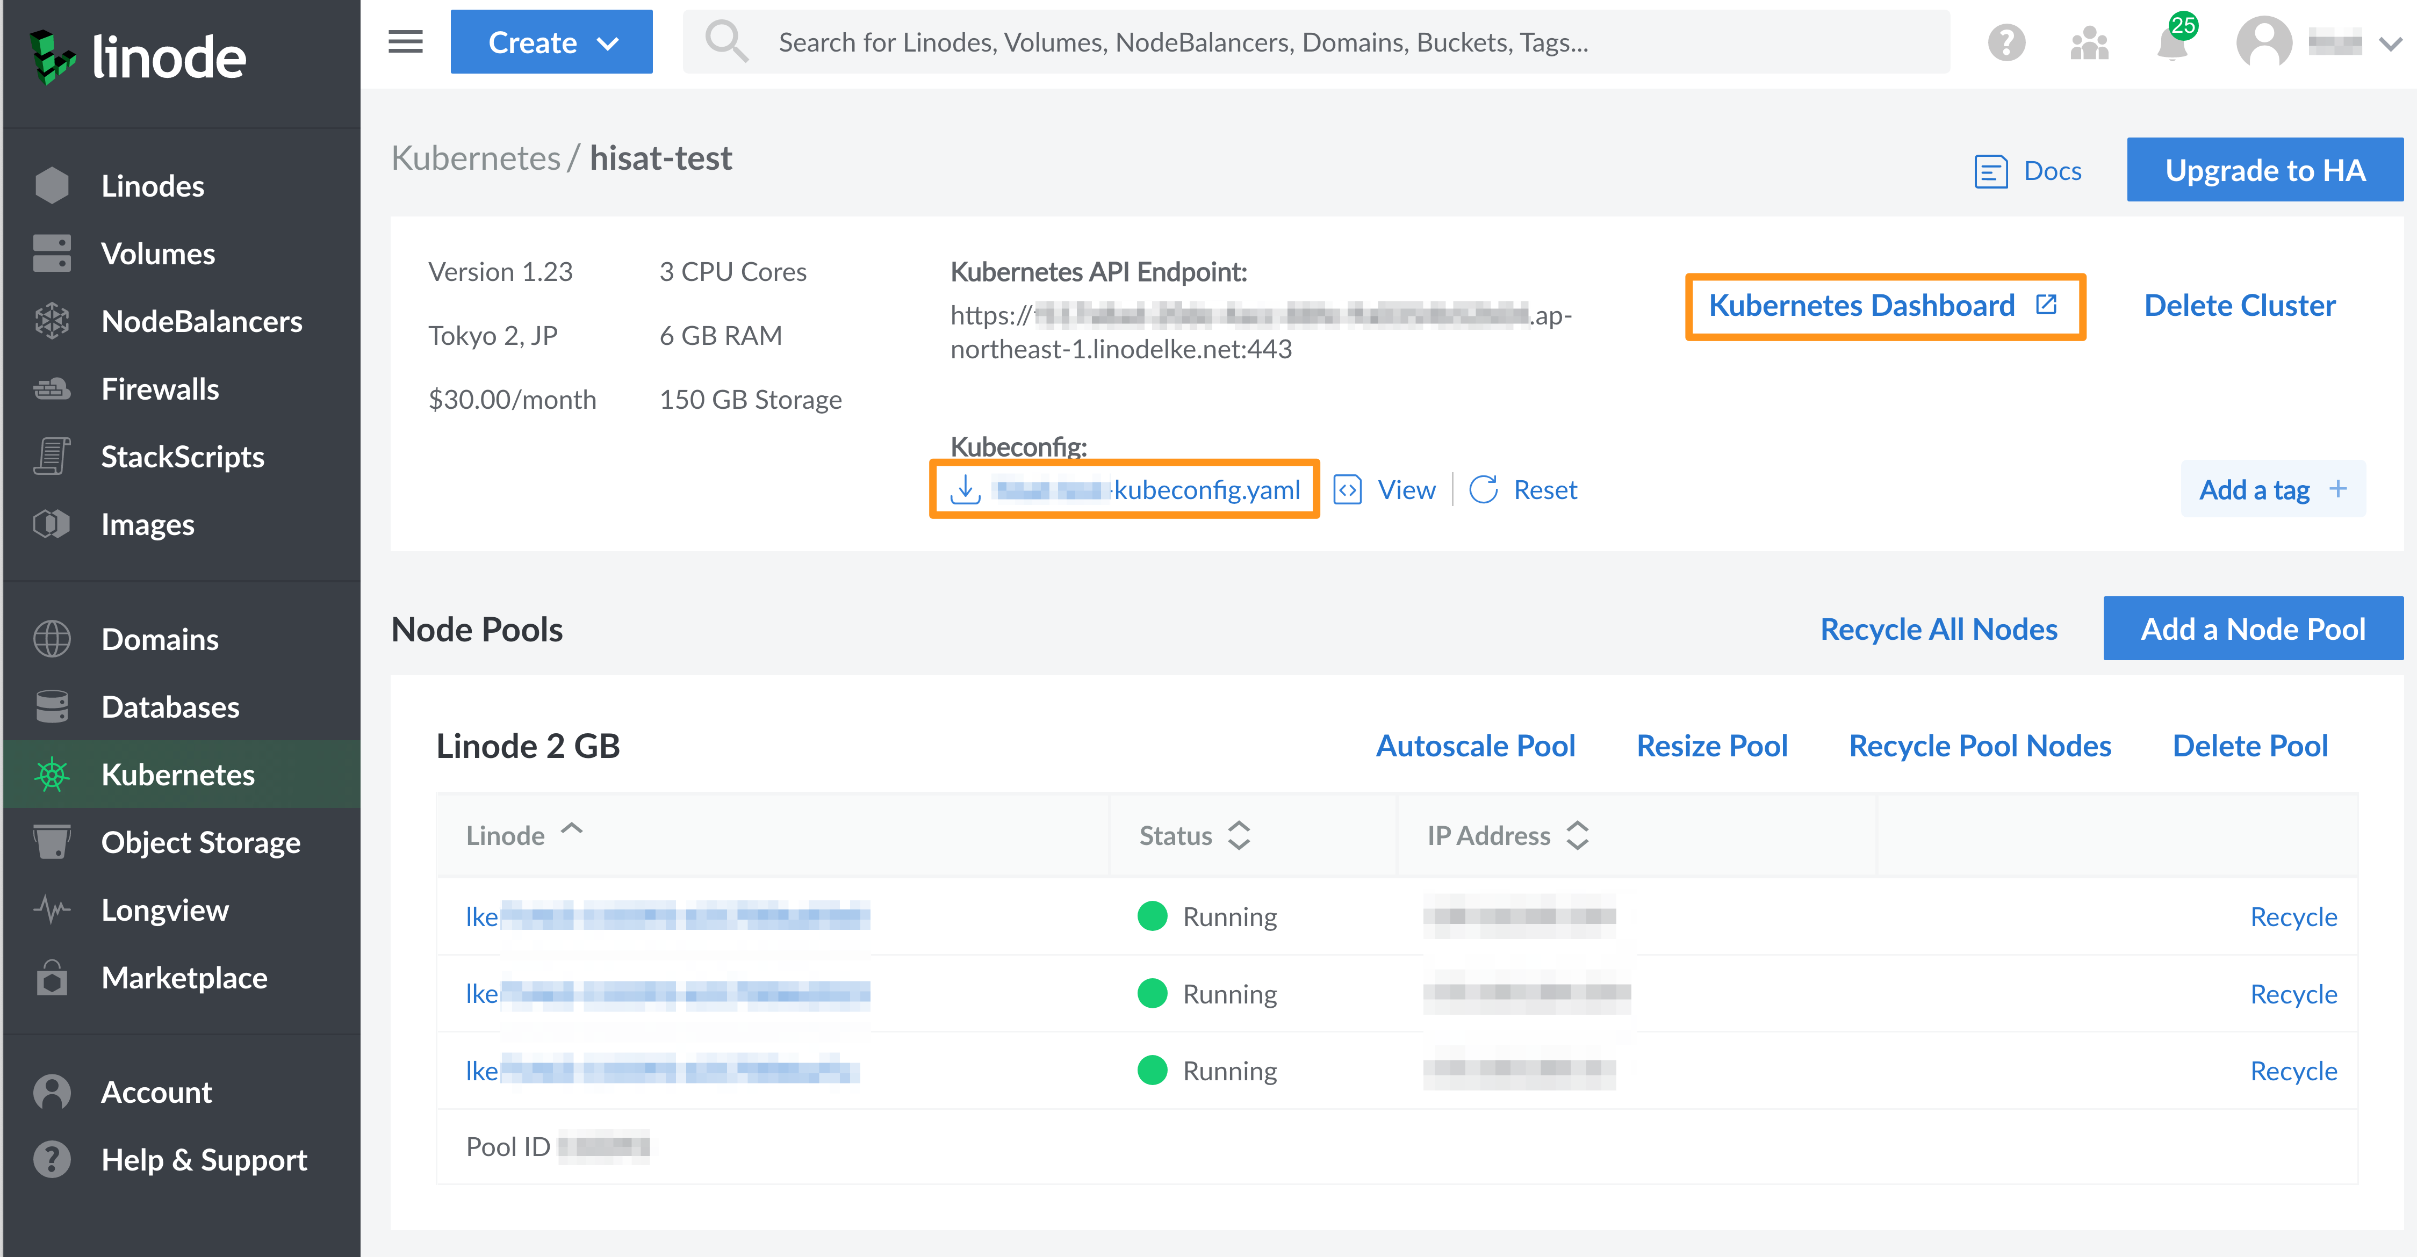Screen dimensions: 2417x1257
Task: Expand the user profile dropdown chevron
Action: coord(2391,43)
